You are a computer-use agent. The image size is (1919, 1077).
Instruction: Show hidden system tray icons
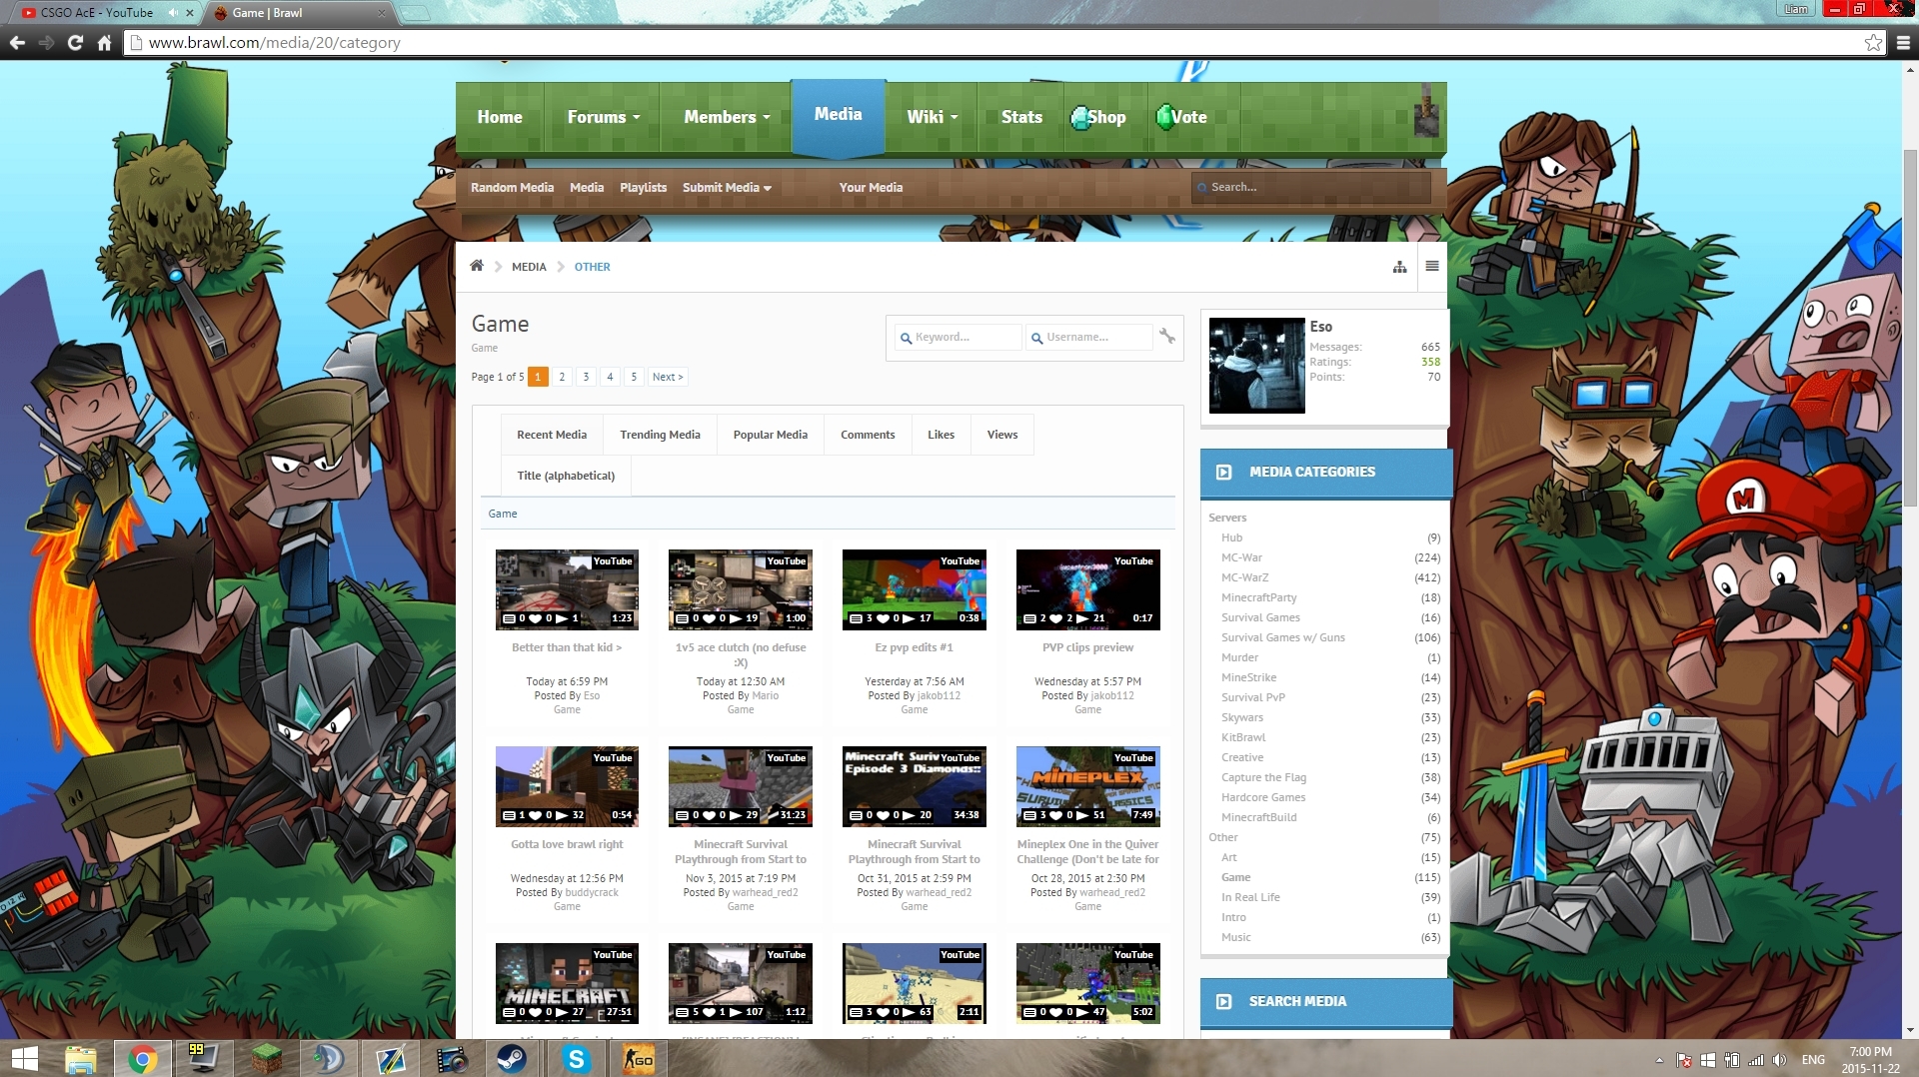coord(1659,1060)
